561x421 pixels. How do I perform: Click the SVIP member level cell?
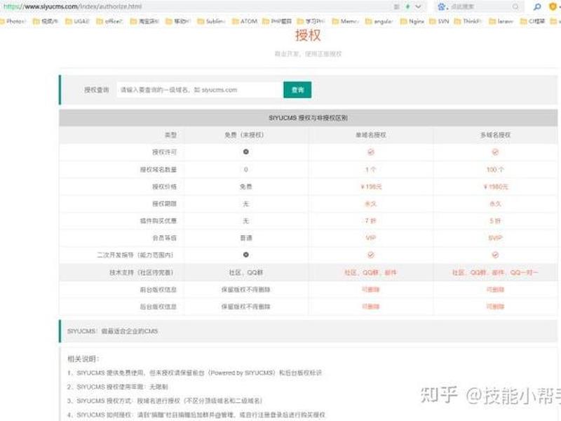coord(495,238)
